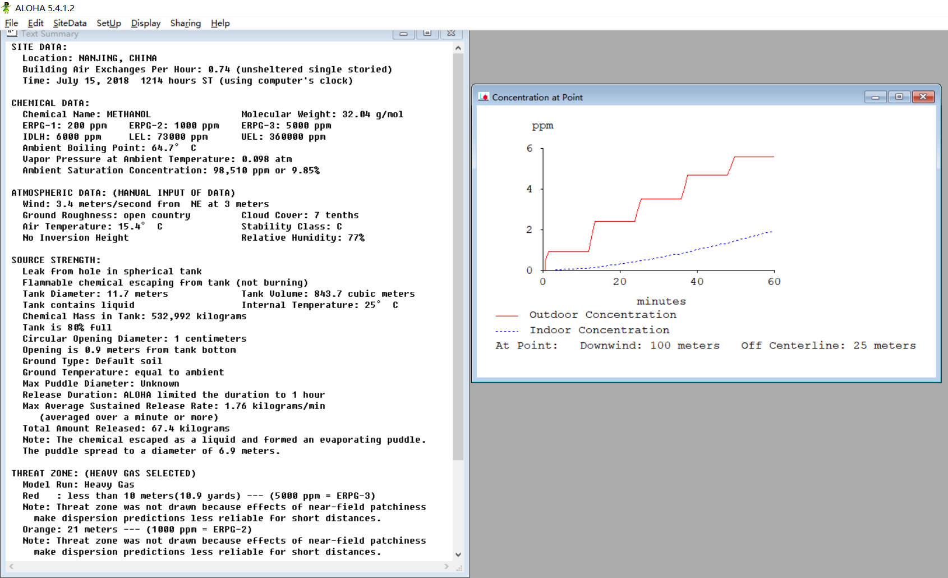
Task: Click 'Location: NANJING, CHINA' line
Action: point(90,58)
